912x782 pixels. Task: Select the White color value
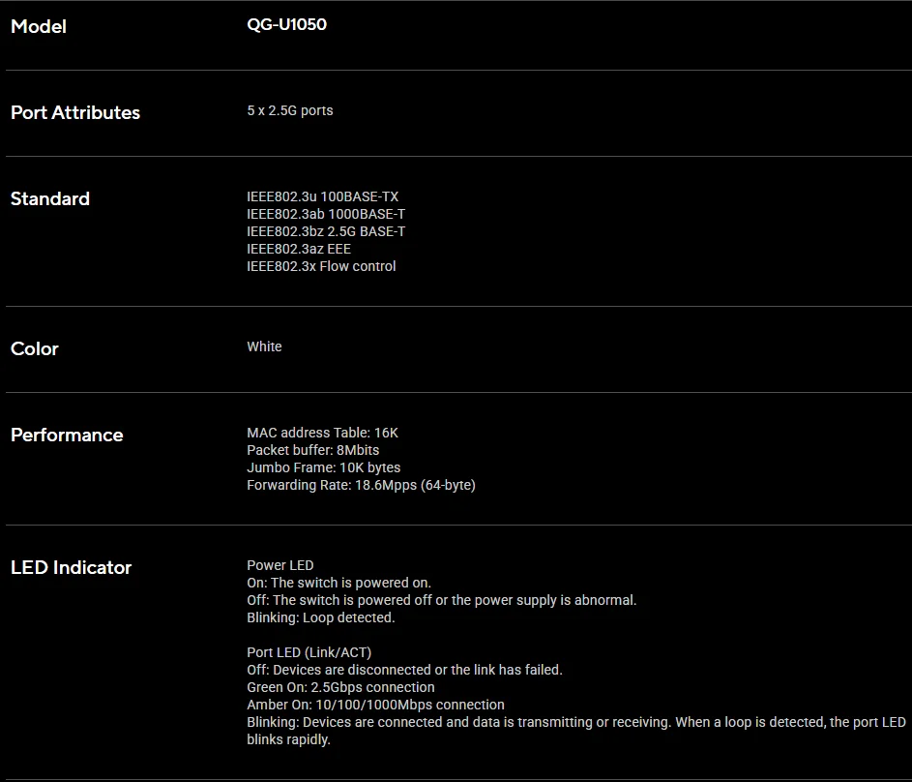pyautogui.click(x=264, y=346)
